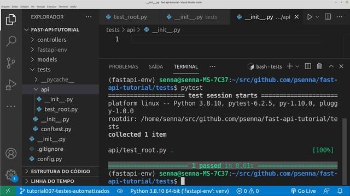Click __init__.py breadcrumb segment
The height and width of the screenshot is (196, 350).
[166, 30]
